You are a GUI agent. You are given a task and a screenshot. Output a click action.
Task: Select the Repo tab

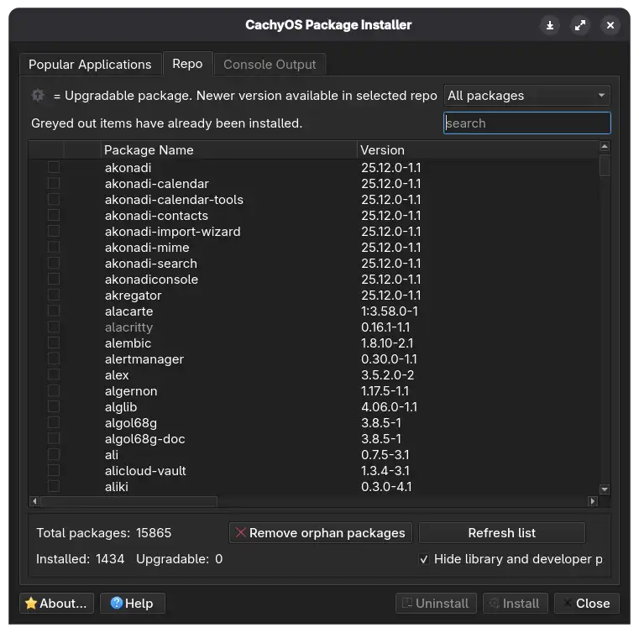point(187,64)
